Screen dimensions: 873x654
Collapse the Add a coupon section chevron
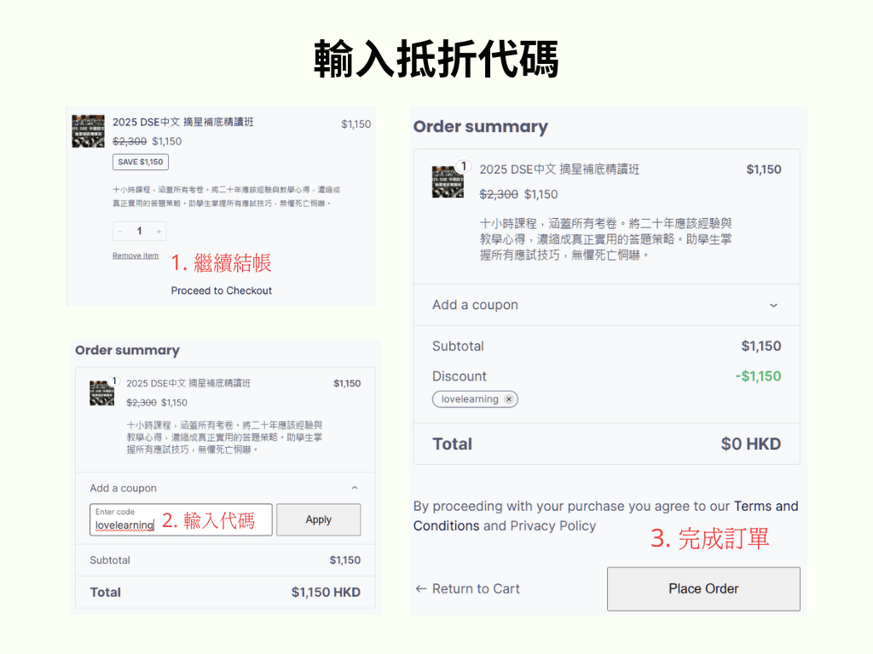[x=355, y=488]
